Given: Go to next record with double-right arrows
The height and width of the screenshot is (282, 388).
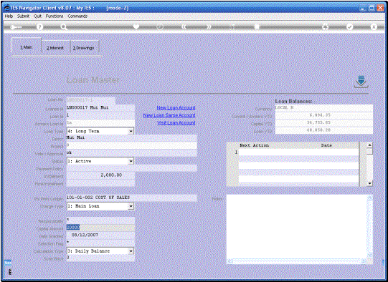Looking at the screenshot, I should 209,26.
